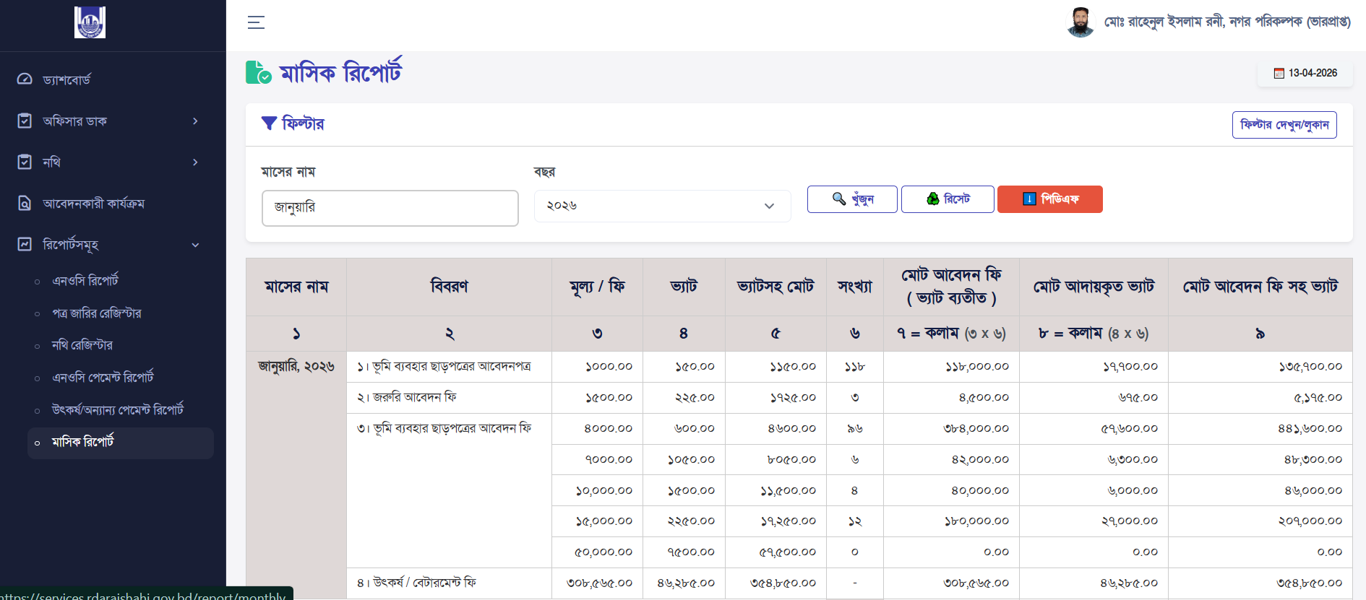The image size is (1366, 600).
Task: Toggle filter with ফিল্টার দেখুন/লুকান button
Action: tap(1284, 125)
